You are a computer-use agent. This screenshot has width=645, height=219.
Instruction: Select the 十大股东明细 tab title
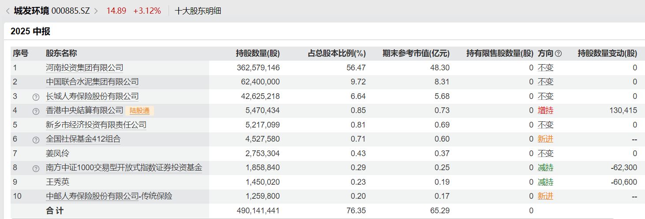(198, 11)
